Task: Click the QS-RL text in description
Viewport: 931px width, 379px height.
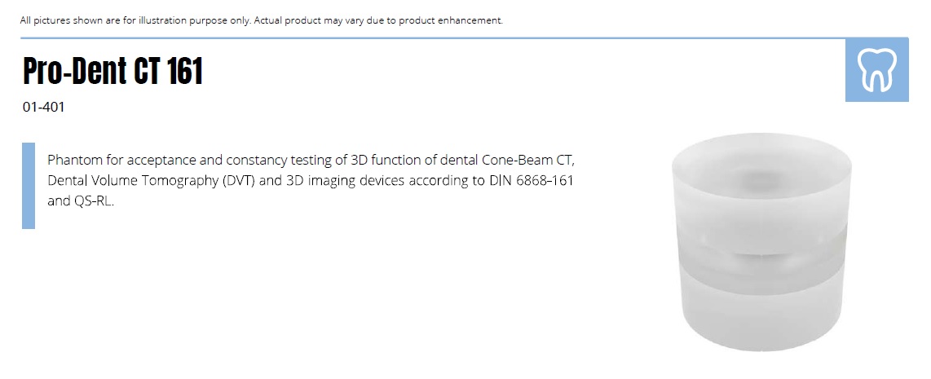Action: click(x=93, y=201)
